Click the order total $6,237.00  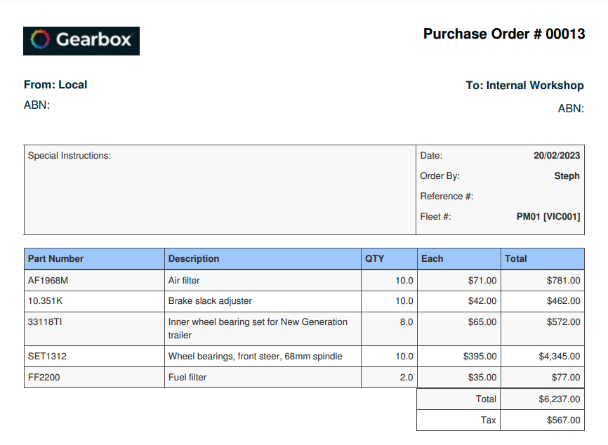point(559,399)
